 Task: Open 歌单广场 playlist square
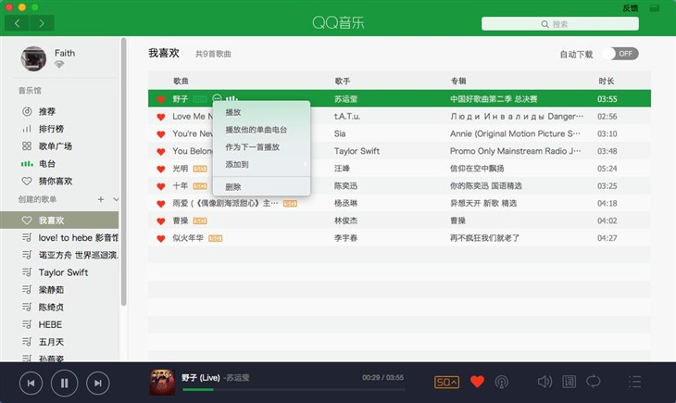(x=56, y=145)
